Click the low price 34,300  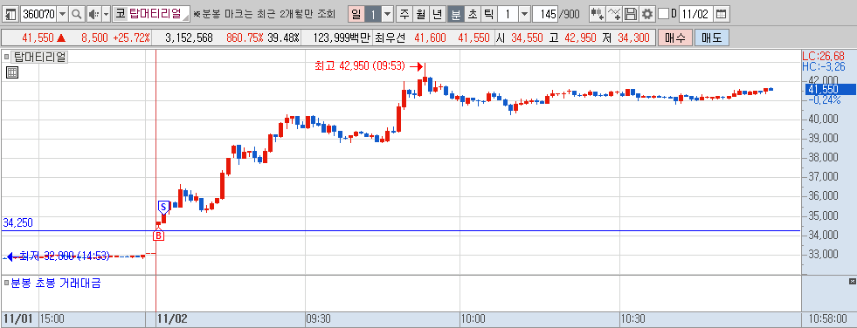634,38
